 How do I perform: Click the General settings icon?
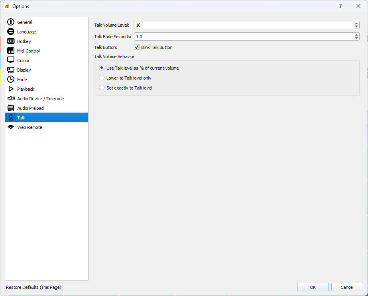click(11, 22)
